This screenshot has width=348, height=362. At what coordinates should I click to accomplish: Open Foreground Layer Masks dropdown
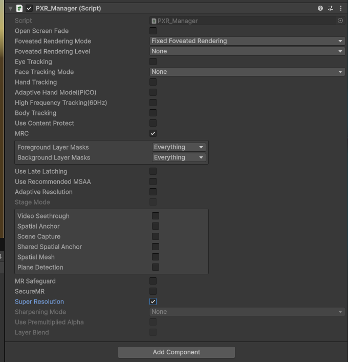point(179,147)
